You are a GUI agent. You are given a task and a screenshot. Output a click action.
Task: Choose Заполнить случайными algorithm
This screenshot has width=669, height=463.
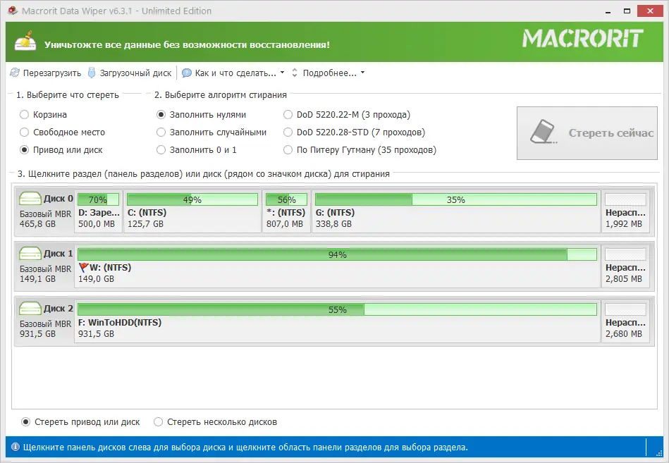211,132
